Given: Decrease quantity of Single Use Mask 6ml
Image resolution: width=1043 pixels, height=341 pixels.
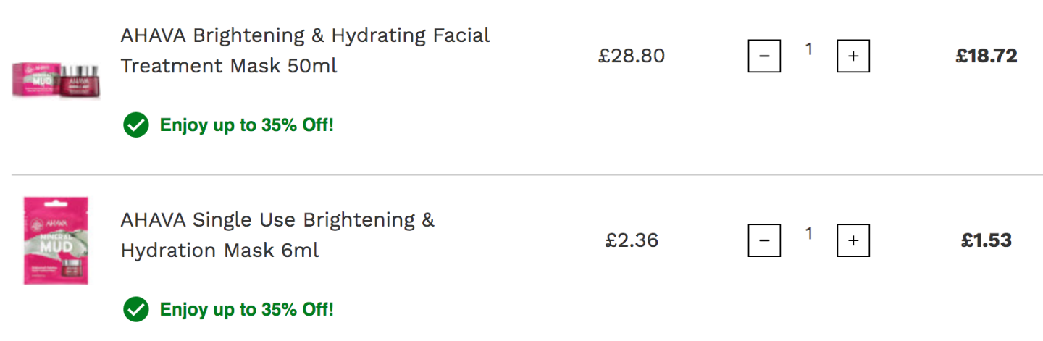Looking at the screenshot, I should (x=764, y=240).
